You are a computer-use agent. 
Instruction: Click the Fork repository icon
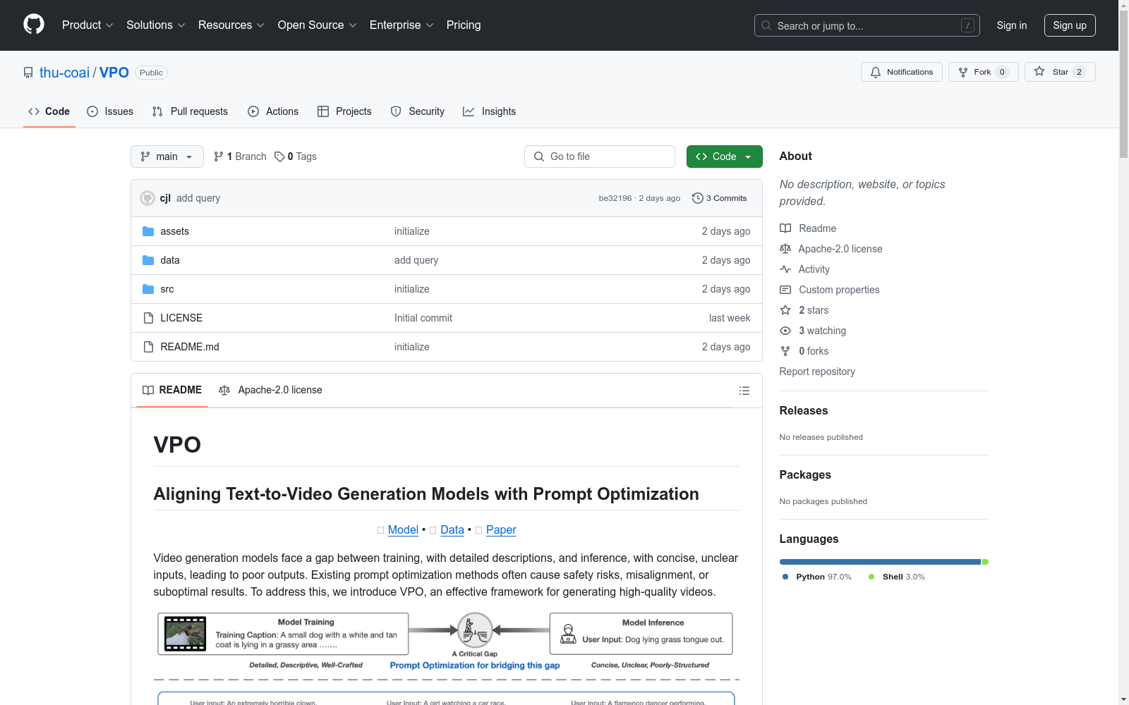click(963, 72)
